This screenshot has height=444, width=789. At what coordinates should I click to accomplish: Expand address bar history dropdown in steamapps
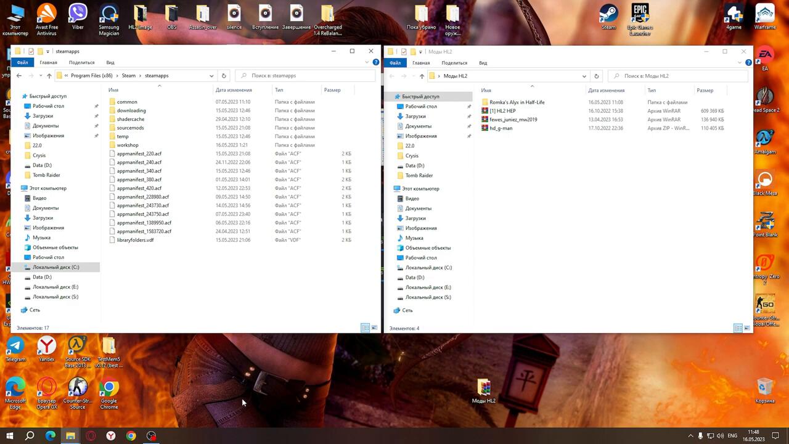pyautogui.click(x=211, y=76)
